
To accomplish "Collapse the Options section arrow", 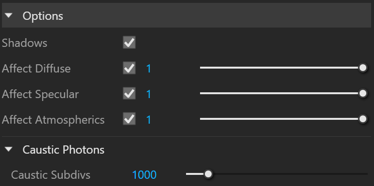I will [x=9, y=16].
